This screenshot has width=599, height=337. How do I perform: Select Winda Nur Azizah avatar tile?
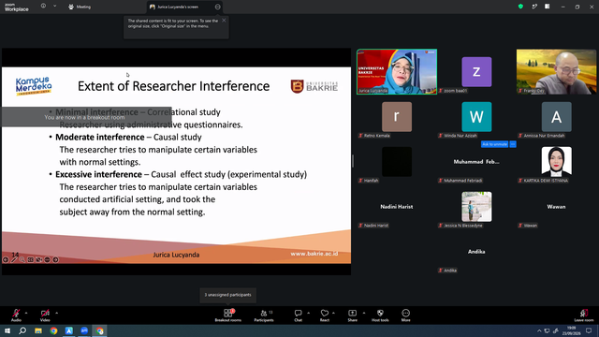point(476,116)
